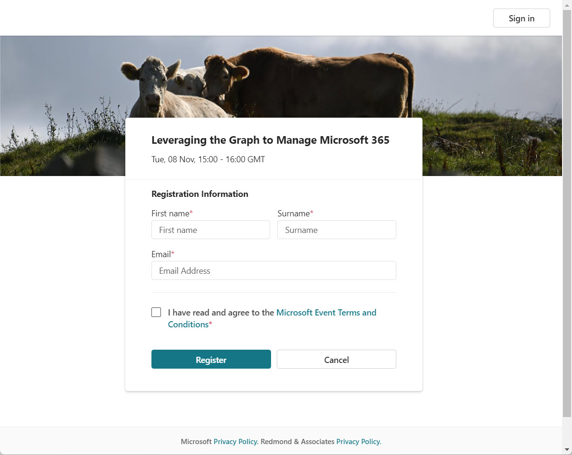Image resolution: width=572 pixels, height=455 pixels.
Task: Open the Microsoft Event Terms and Conditions link
Action: coord(326,312)
